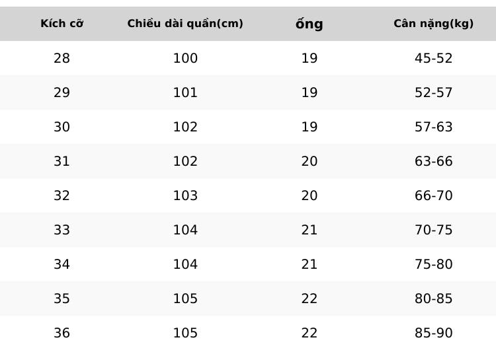Click weight range 63-66
496x350 pixels.
tap(433, 161)
